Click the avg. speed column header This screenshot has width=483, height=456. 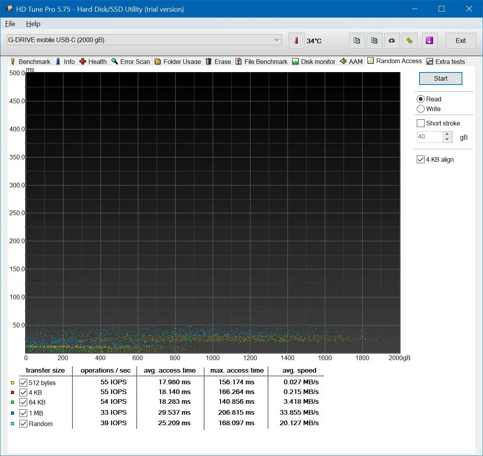pyautogui.click(x=299, y=370)
